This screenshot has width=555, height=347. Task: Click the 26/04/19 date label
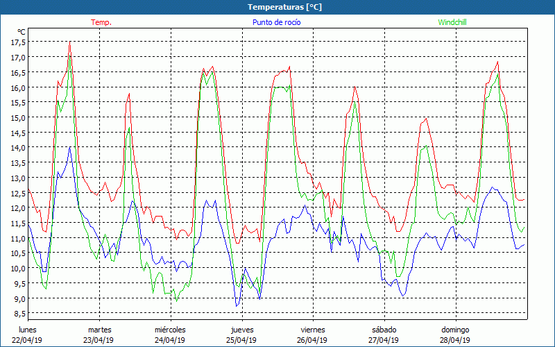[313, 340]
